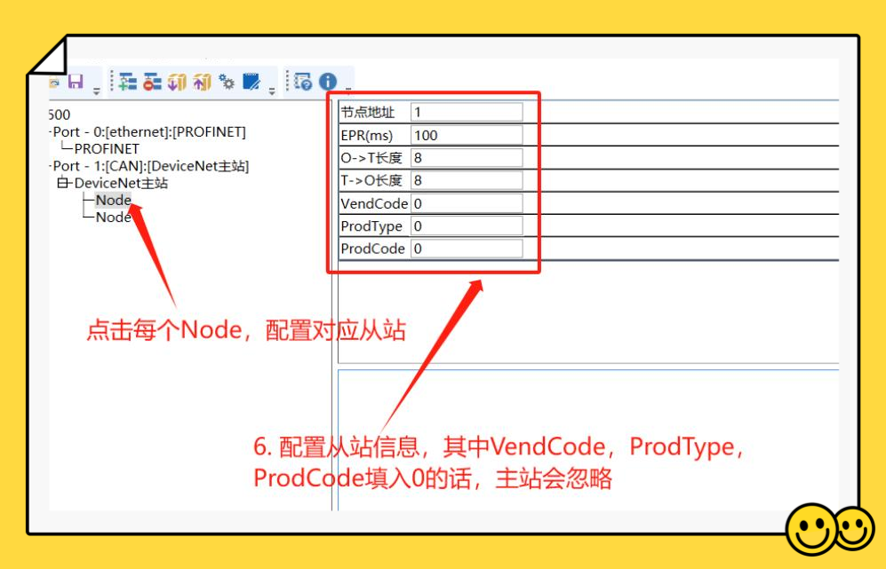Click the O->T长度 input field

point(467,157)
